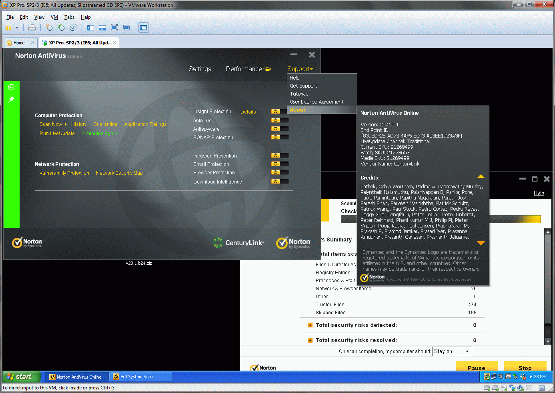Open the VMware power options dropdown arrow
555x393 pixels.
[17, 28]
